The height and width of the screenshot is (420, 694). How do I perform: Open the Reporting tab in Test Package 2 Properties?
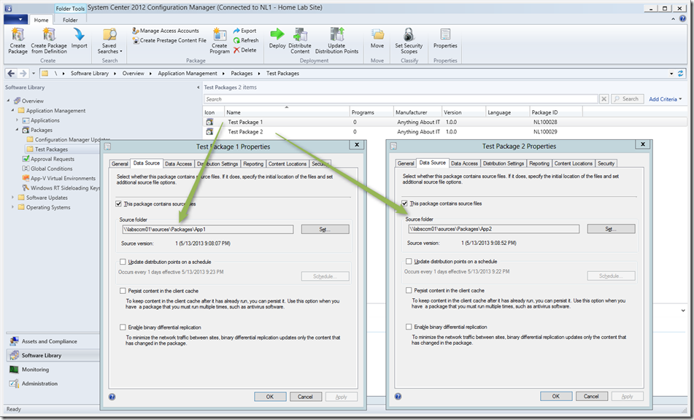click(539, 163)
